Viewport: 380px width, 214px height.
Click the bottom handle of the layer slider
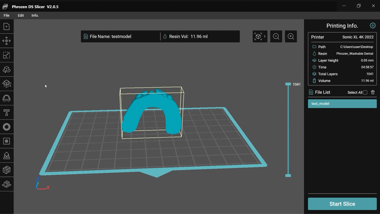288,175
